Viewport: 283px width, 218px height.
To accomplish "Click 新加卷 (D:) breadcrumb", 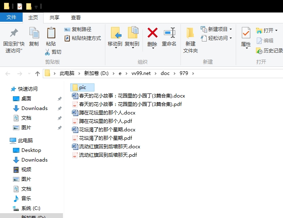I will [x=96, y=73].
